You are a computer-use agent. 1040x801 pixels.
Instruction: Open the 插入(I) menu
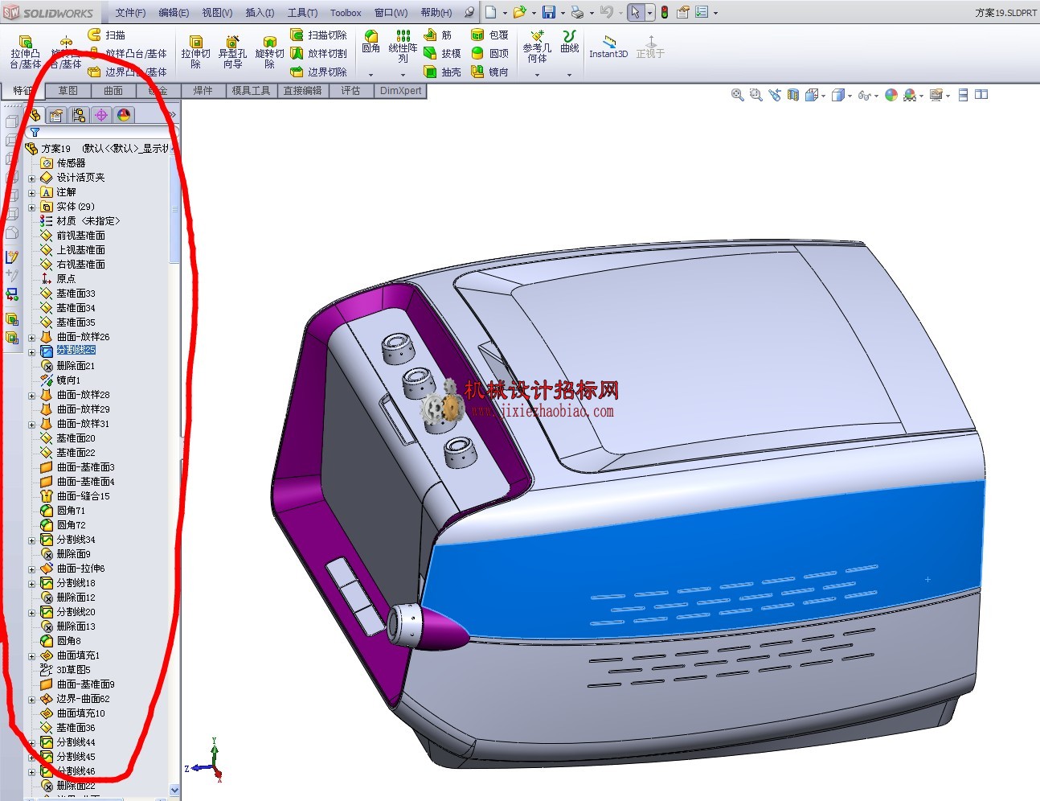click(260, 13)
